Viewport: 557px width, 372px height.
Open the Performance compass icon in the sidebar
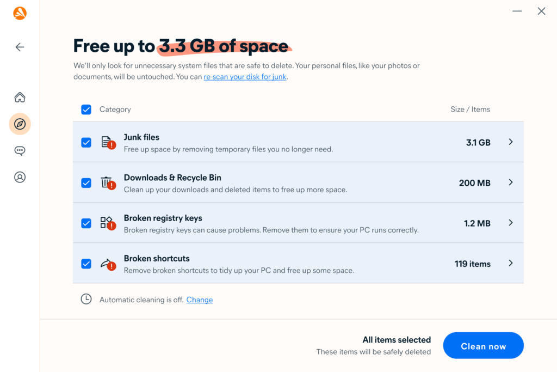click(x=20, y=124)
